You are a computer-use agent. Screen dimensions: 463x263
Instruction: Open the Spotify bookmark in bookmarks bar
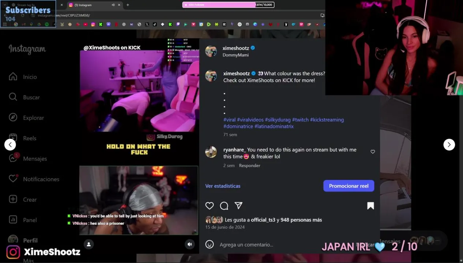click(x=47, y=24)
